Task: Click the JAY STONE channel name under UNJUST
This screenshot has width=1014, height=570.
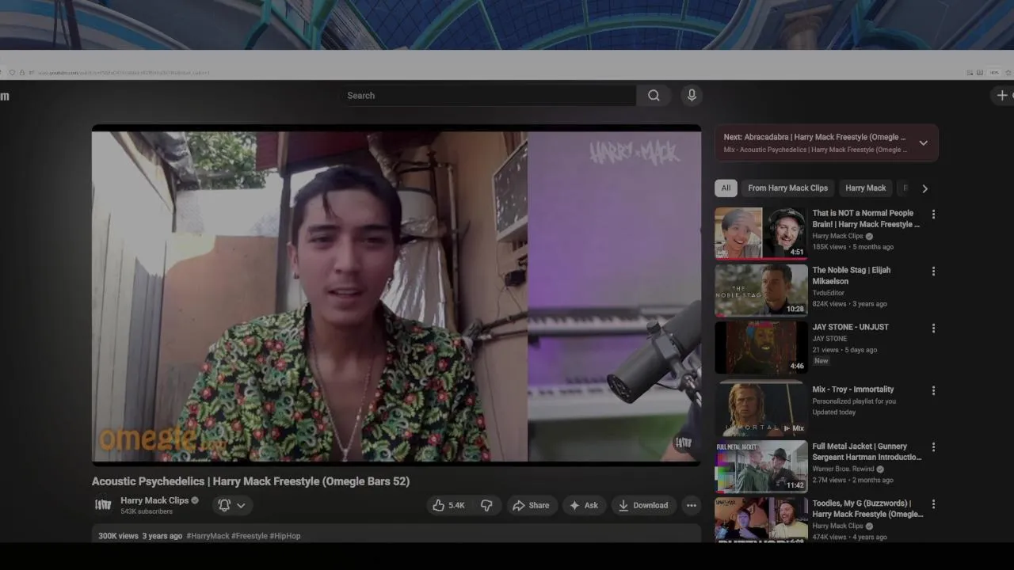Action: pos(829,339)
